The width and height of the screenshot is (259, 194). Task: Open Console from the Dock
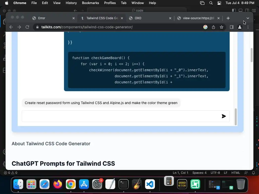pos(182,184)
